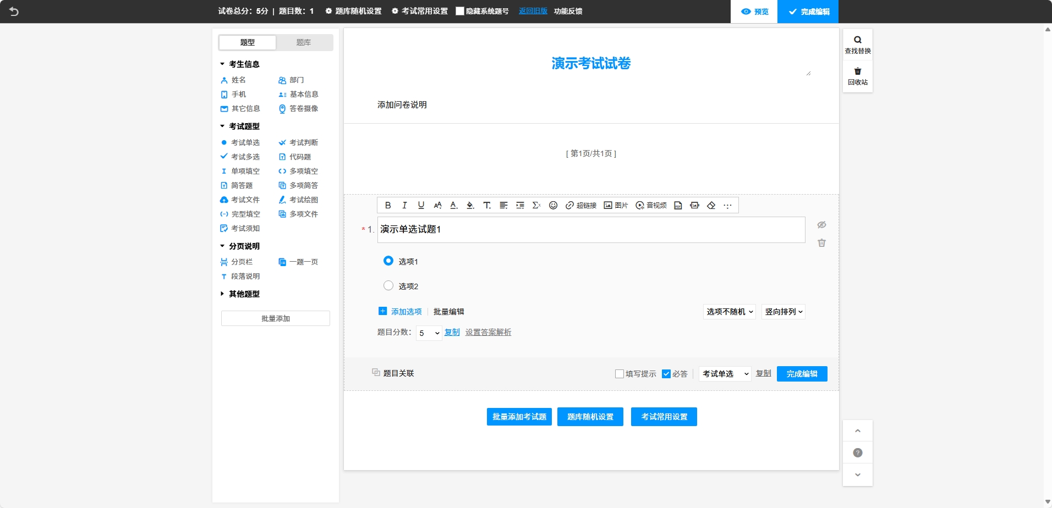Change question type in 考试单选 dropdown
Viewport: 1052px width, 508px height.
[725, 374]
